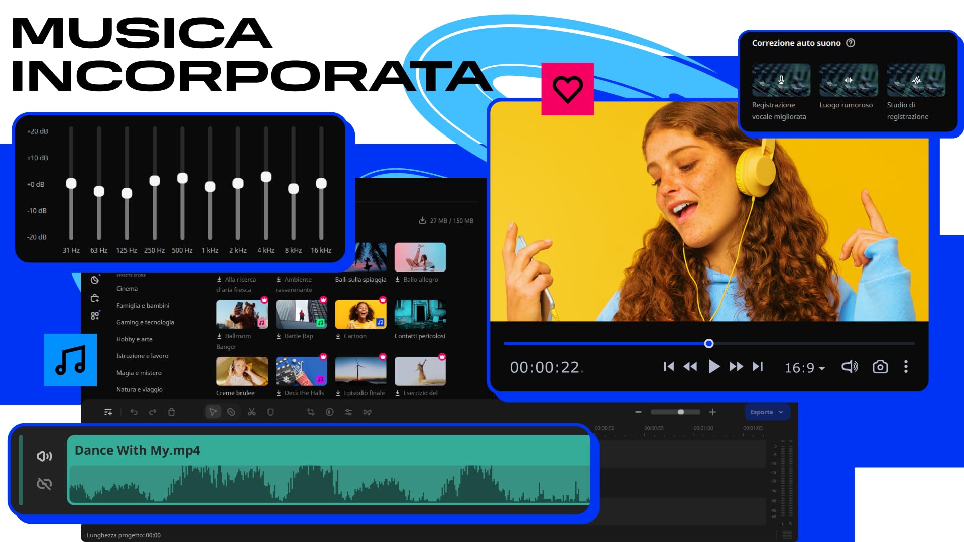Click the minus icon to zoom out the timeline
964x542 pixels.
click(x=638, y=412)
